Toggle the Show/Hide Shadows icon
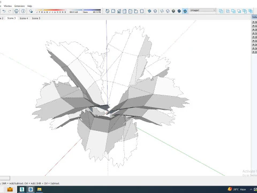257x193 pixels. click(x=31, y=11)
